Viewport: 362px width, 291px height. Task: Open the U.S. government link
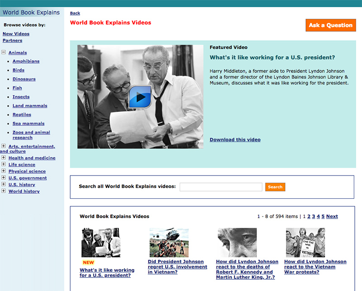coord(28,178)
